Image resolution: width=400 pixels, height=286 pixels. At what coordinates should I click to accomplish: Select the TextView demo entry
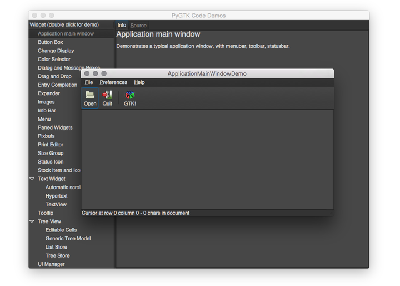(56, 204)
